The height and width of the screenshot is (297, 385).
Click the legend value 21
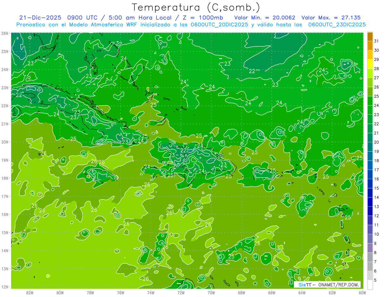click(377, 133)
